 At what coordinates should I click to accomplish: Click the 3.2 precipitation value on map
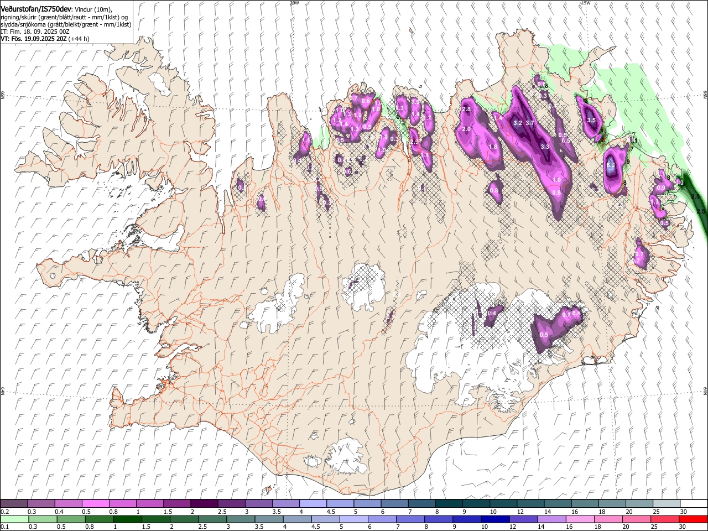tap(518, 123)
